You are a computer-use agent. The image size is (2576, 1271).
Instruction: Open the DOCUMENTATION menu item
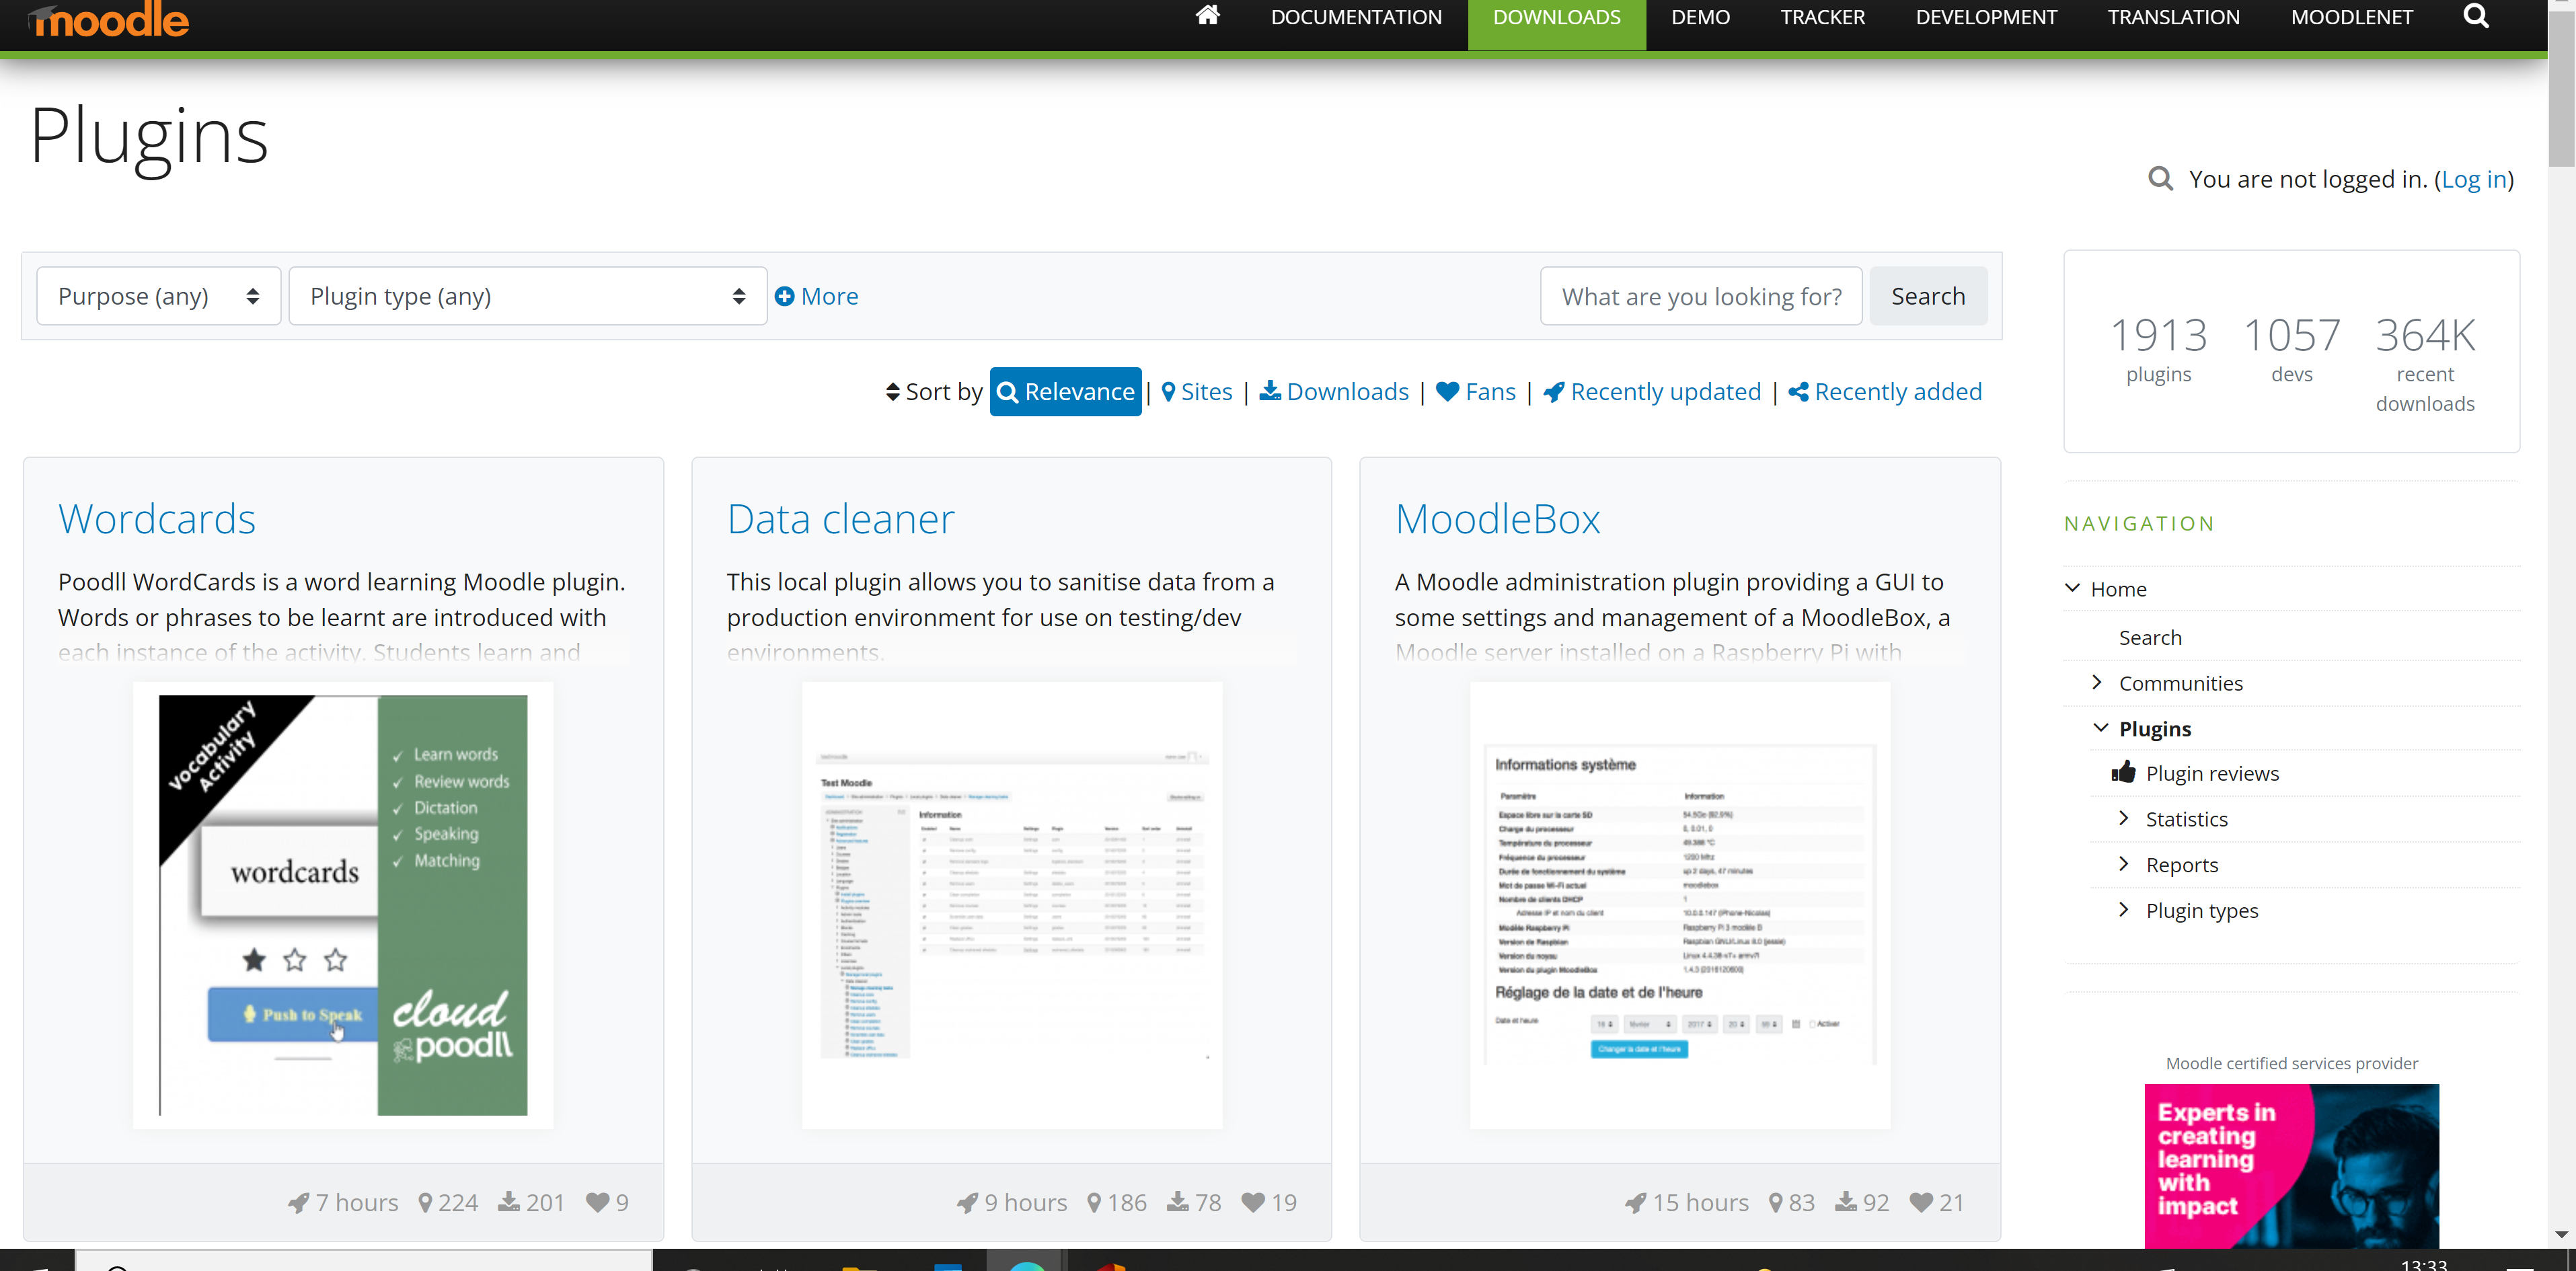click(1355, 18)
